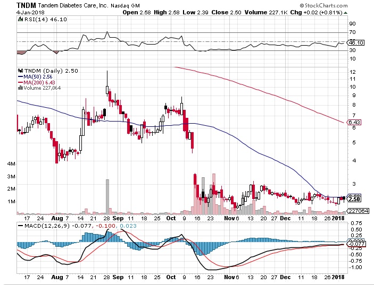
Task: Click the 90 label on the RSI axis
Action: (353, 23)
